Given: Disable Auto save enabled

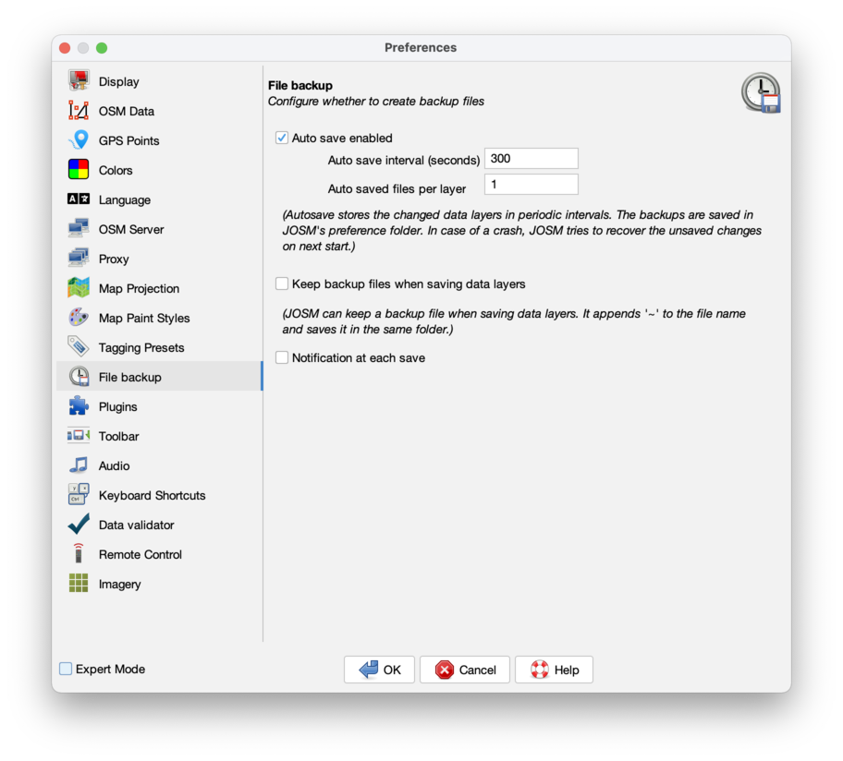Looking at the screenshot, I should 281,138.
